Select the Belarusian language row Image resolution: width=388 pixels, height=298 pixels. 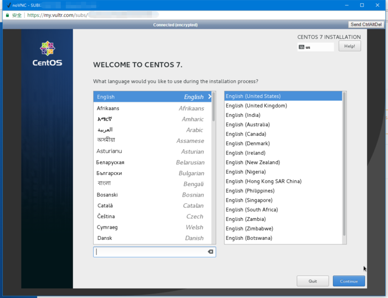click(x=152, y=162)
